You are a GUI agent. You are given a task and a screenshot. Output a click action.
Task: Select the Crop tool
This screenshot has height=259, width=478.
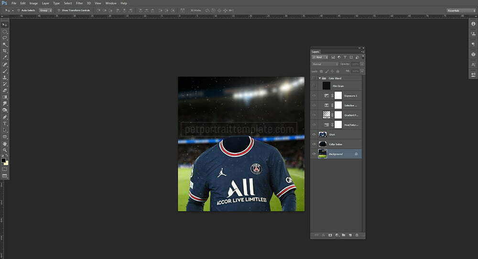(5, 51)
